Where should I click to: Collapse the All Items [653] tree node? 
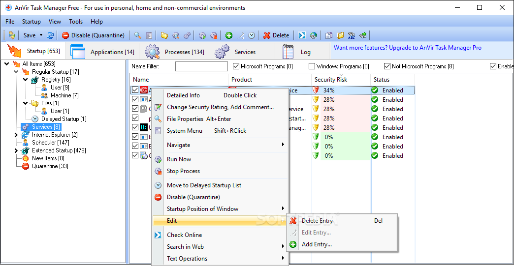click(6, 64)
